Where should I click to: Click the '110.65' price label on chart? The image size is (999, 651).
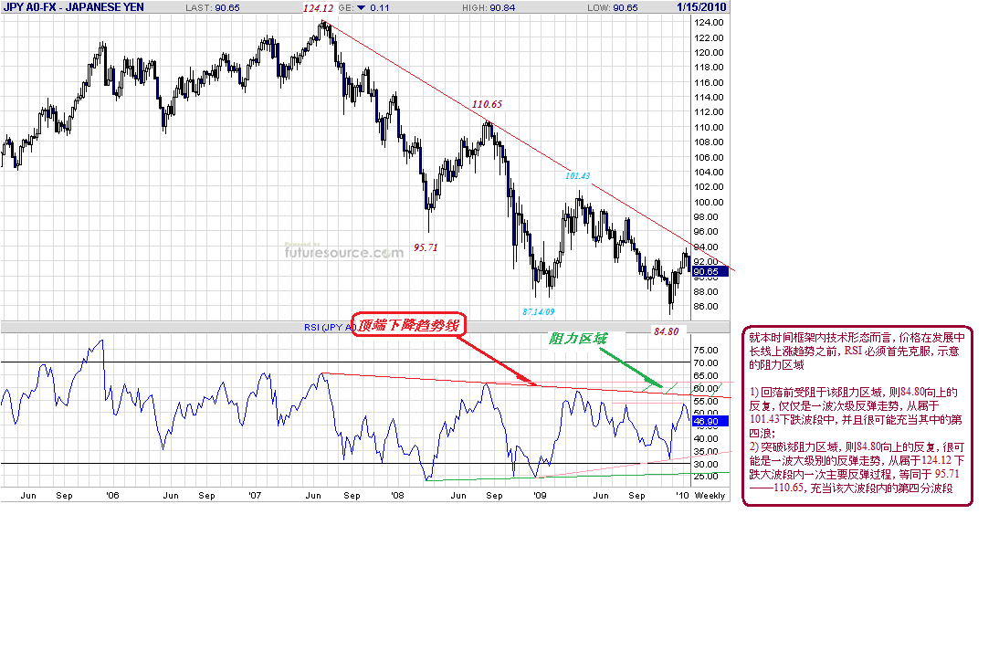[487, 104]
